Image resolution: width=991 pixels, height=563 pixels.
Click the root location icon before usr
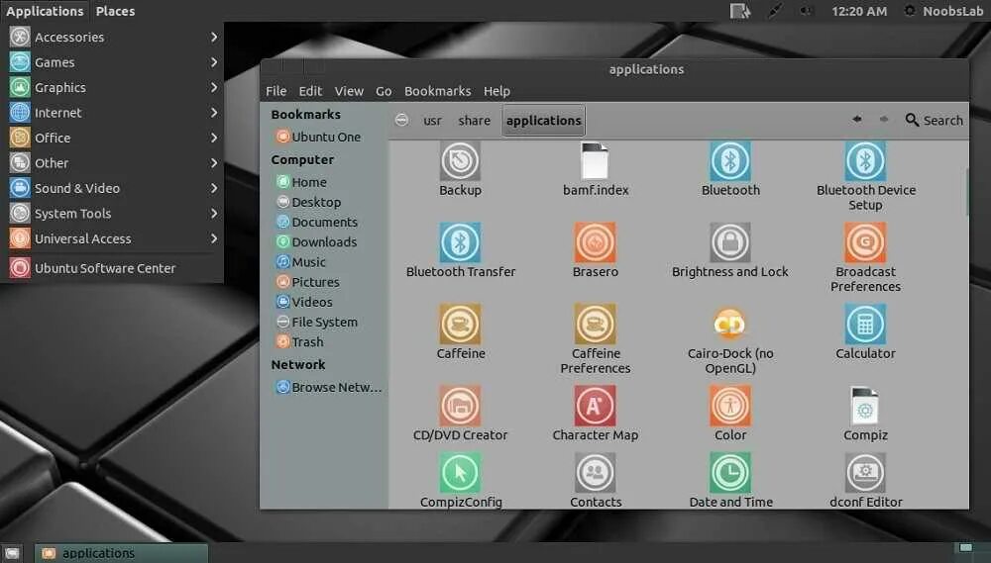pos(401,120)
